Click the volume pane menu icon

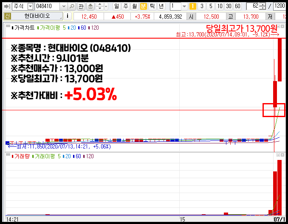[8, 154]
